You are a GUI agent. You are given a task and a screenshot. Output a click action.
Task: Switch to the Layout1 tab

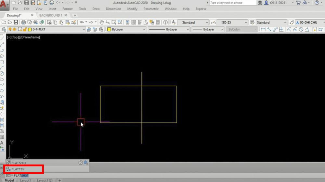25,180
